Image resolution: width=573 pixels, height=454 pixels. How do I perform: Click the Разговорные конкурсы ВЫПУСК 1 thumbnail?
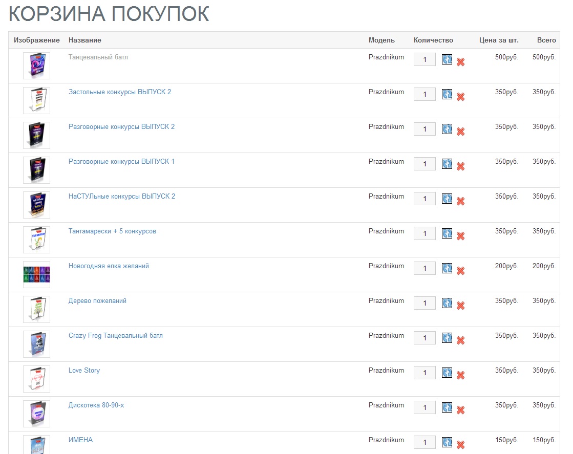click(36, 170)
